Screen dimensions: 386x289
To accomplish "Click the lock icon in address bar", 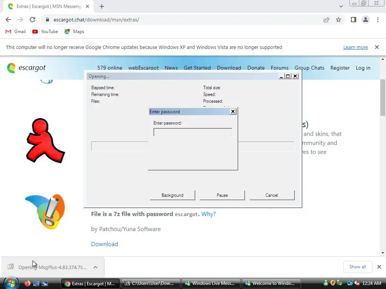I will point(47,20).
